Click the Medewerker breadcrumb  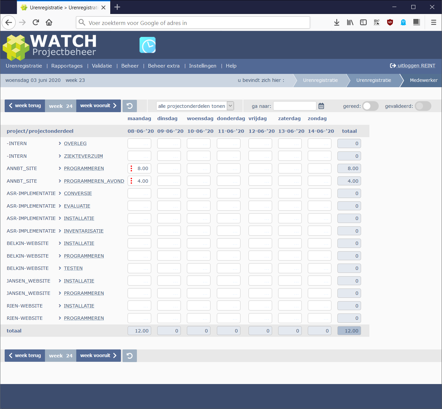click(x=424, y=80)
